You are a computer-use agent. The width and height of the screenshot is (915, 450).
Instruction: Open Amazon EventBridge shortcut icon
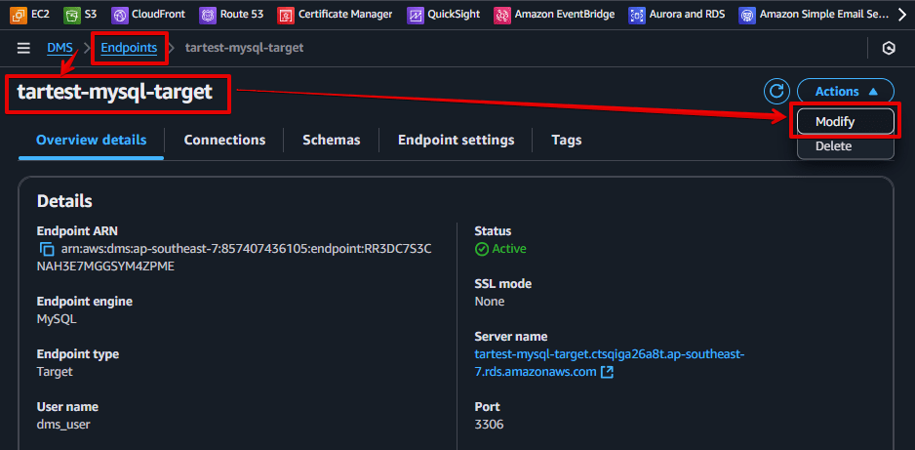point(502,15)
